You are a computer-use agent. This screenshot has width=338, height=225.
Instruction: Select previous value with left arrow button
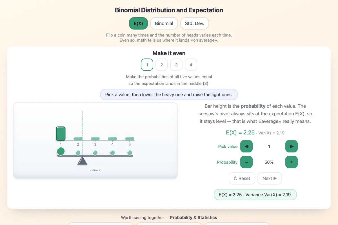[x=246, y=146]
